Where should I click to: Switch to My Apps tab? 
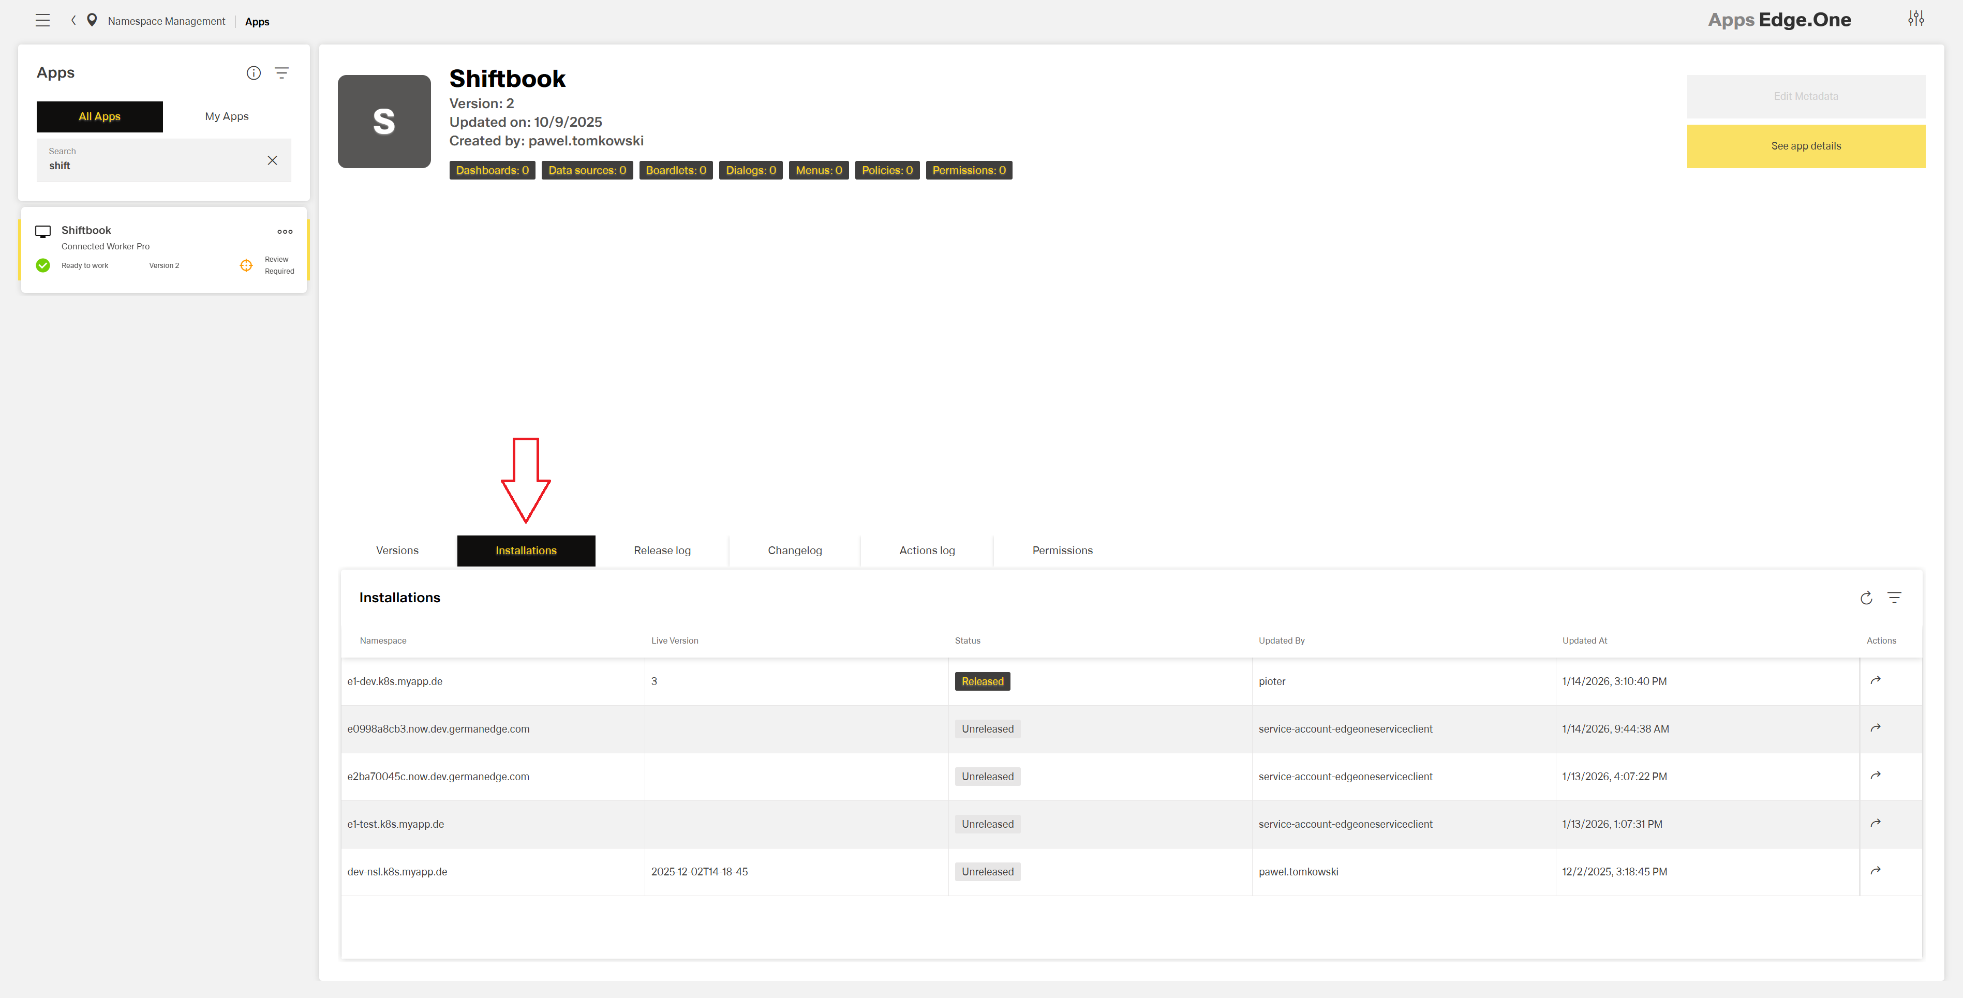[226, 116]
